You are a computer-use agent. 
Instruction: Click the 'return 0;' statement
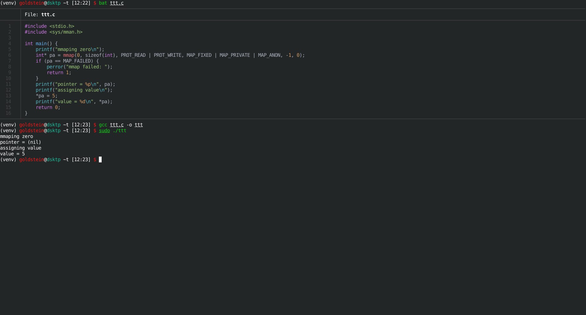tap(48, 107)
